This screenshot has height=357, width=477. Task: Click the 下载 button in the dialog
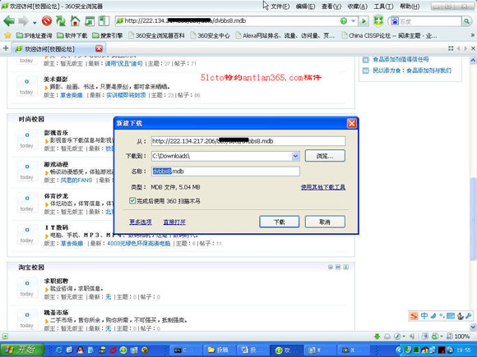coord(280,222)
